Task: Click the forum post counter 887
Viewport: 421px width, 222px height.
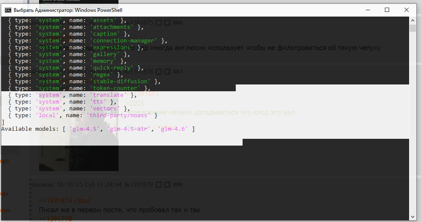Action: point(178,72)
